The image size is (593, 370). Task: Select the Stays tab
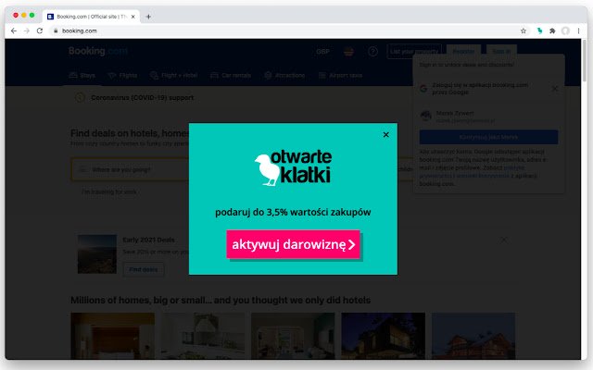click(x=82, y=75)
